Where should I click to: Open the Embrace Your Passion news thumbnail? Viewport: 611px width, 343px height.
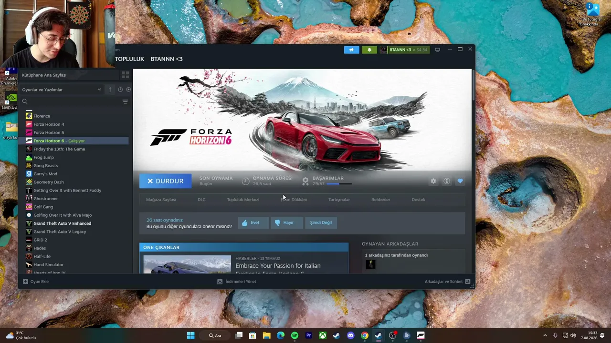pos(187,265)
